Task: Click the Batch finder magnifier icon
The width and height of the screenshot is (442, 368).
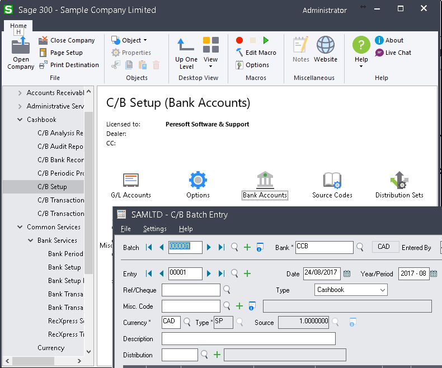Action: point(234,247)
